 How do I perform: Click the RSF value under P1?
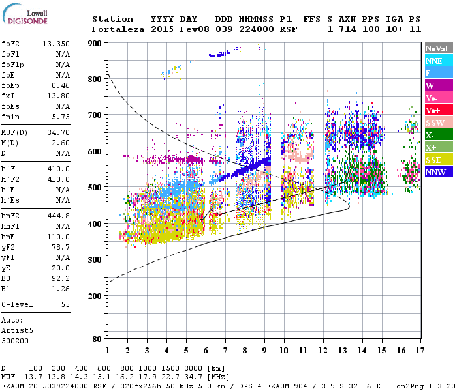(289, 29)
